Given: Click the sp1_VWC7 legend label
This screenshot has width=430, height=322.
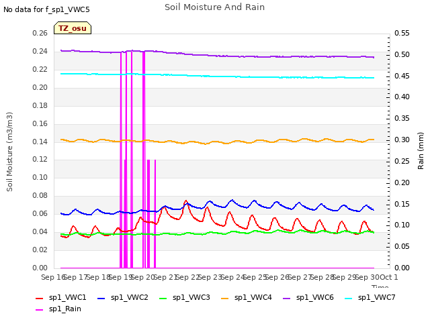Looking at the screenshot, I should click(377, 297).
